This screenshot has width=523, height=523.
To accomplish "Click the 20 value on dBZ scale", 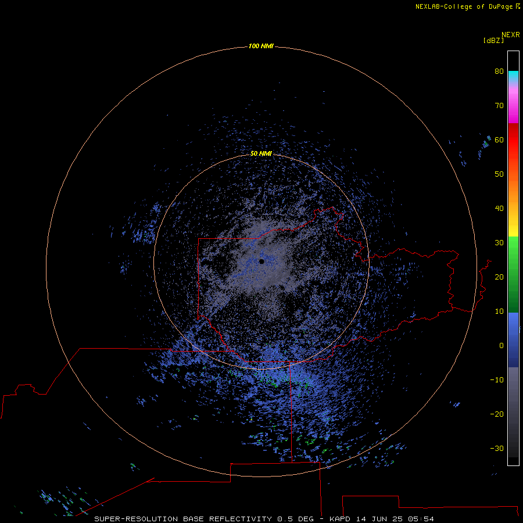I will 499,277.
